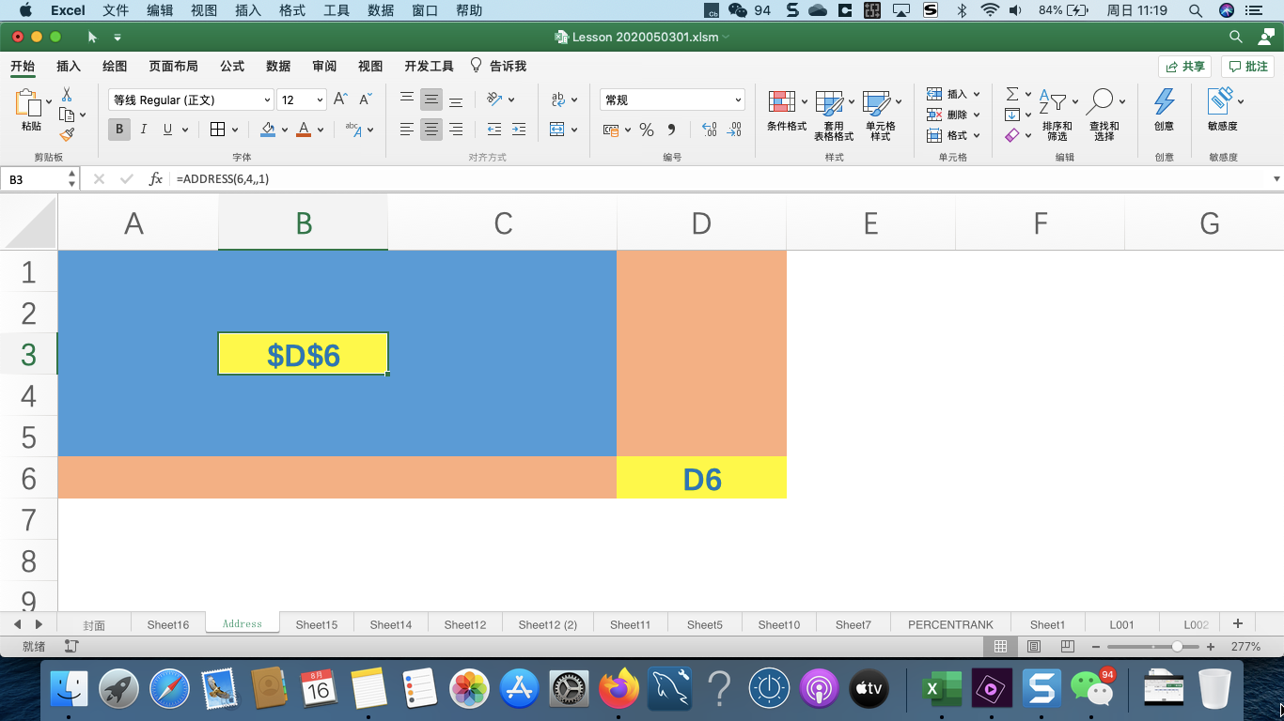Screen dimensions: 1284x721
Task: Open the 开发工具 ribbon tab
Action: coord(429,66)
